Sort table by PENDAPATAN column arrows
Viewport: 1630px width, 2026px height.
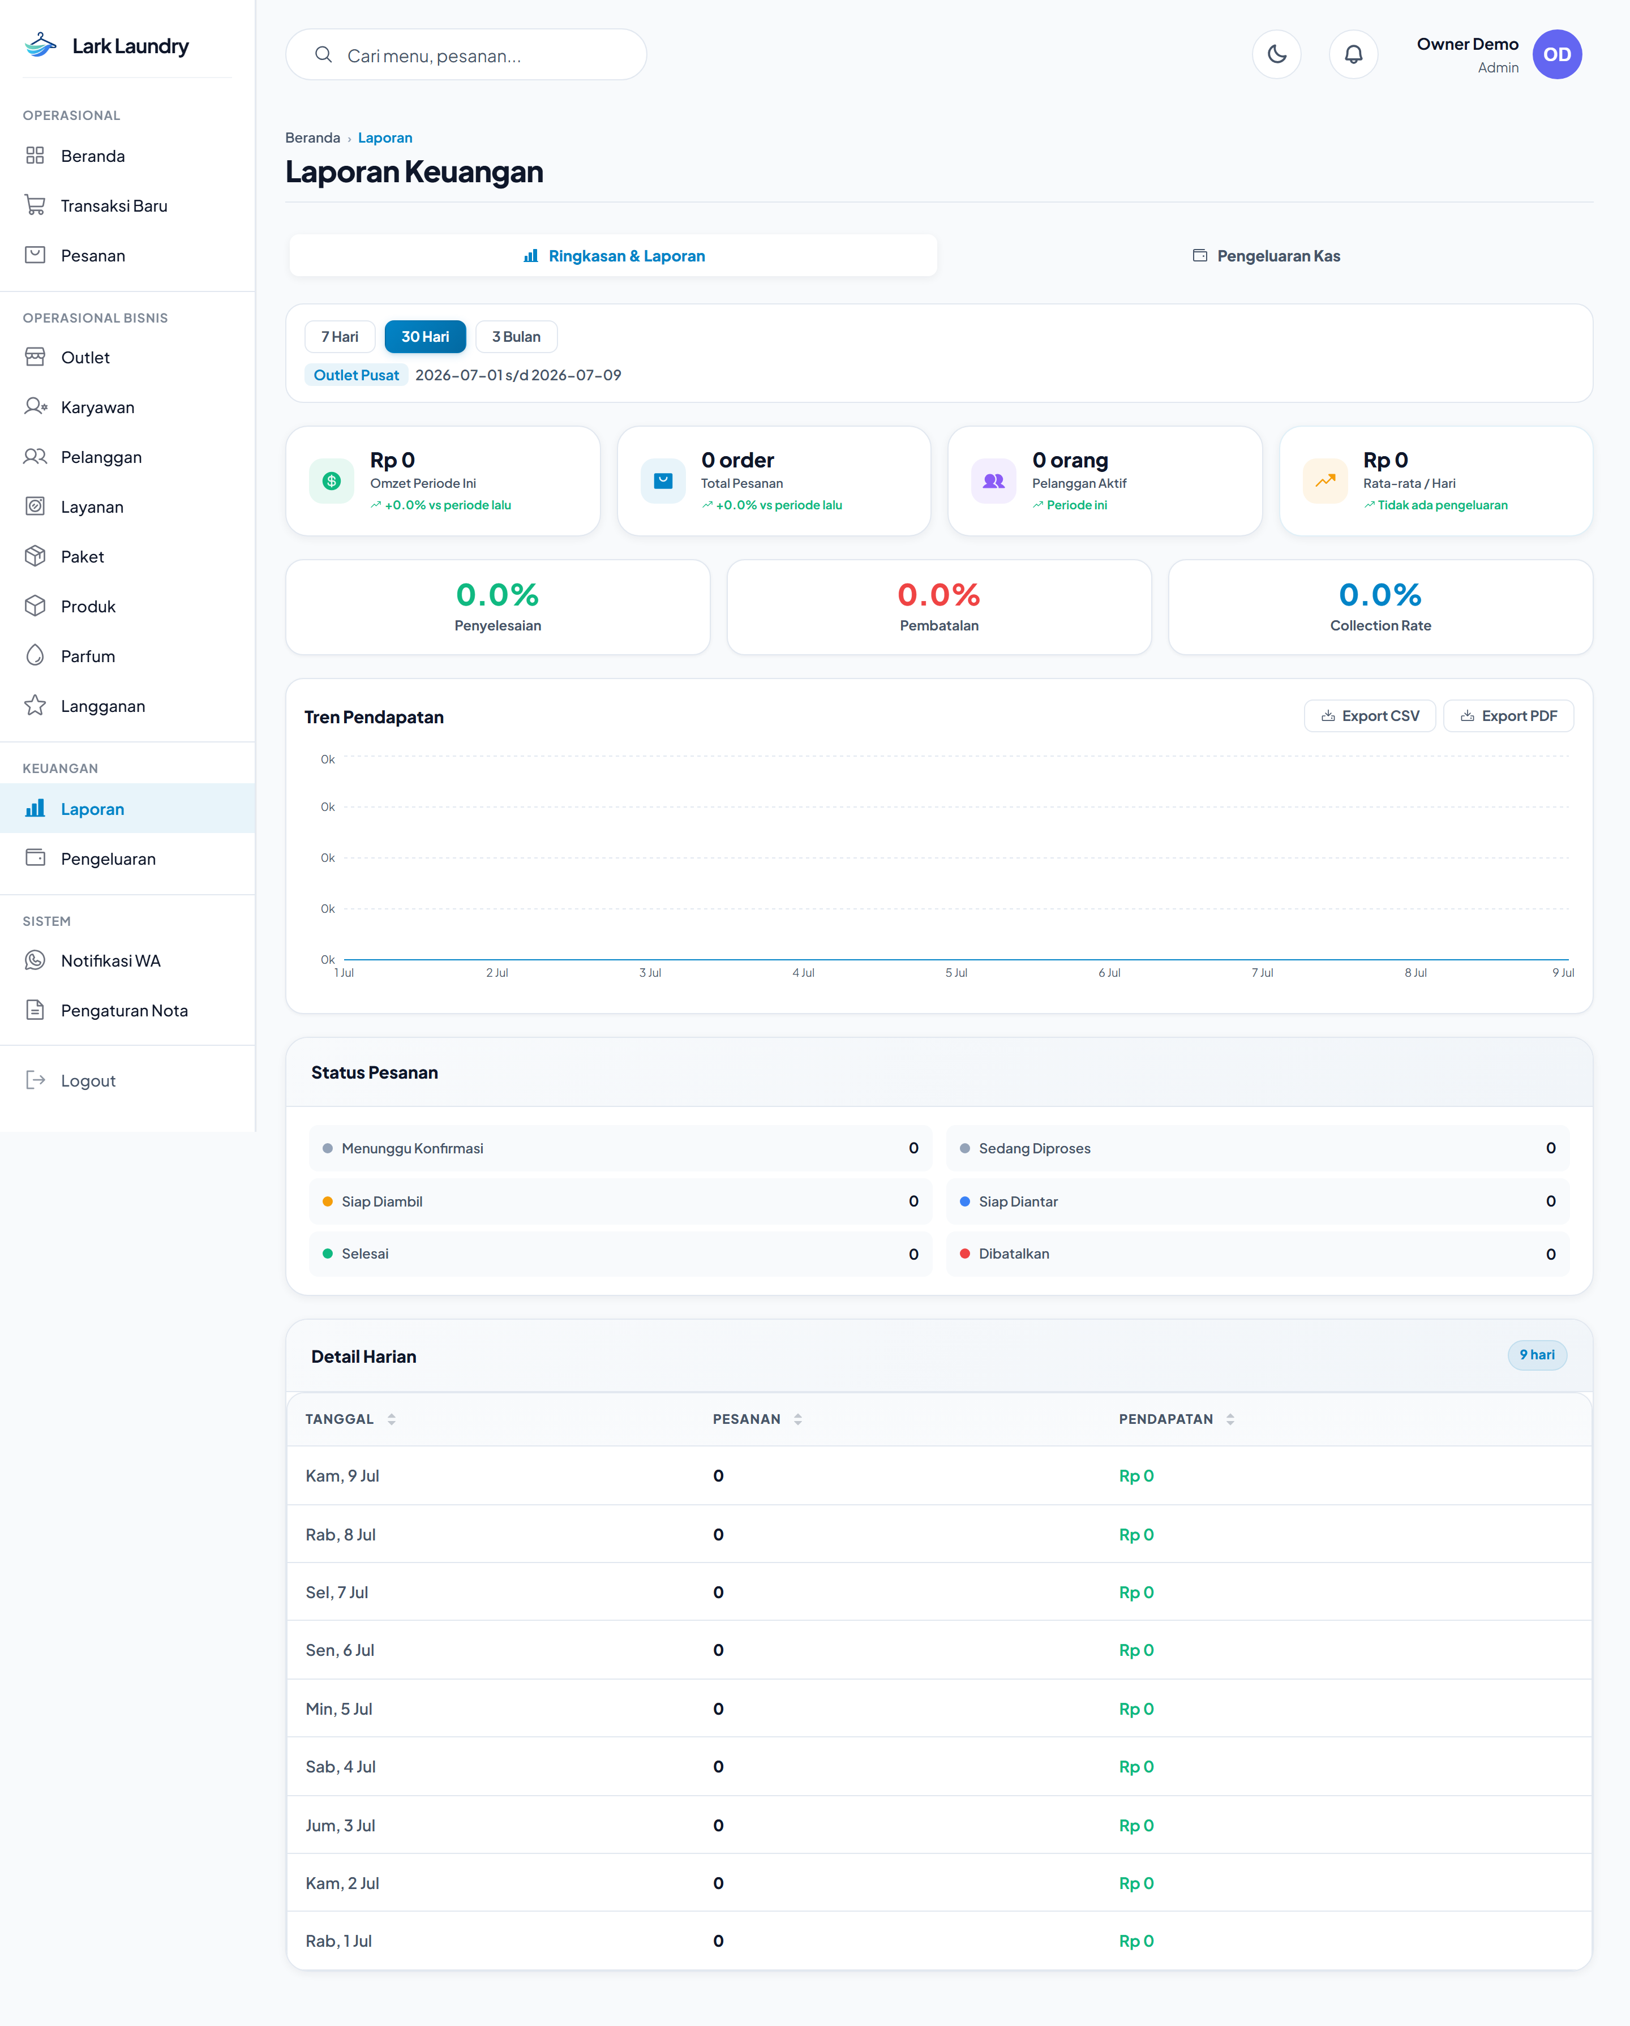[1229, 1419]
